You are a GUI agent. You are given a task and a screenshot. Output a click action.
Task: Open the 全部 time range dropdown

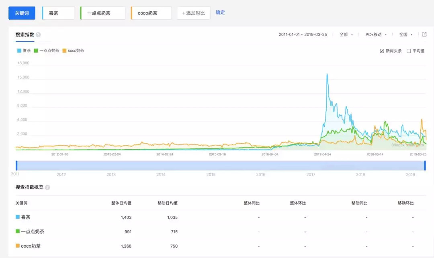pyautogui.click(x=346, y=35)
